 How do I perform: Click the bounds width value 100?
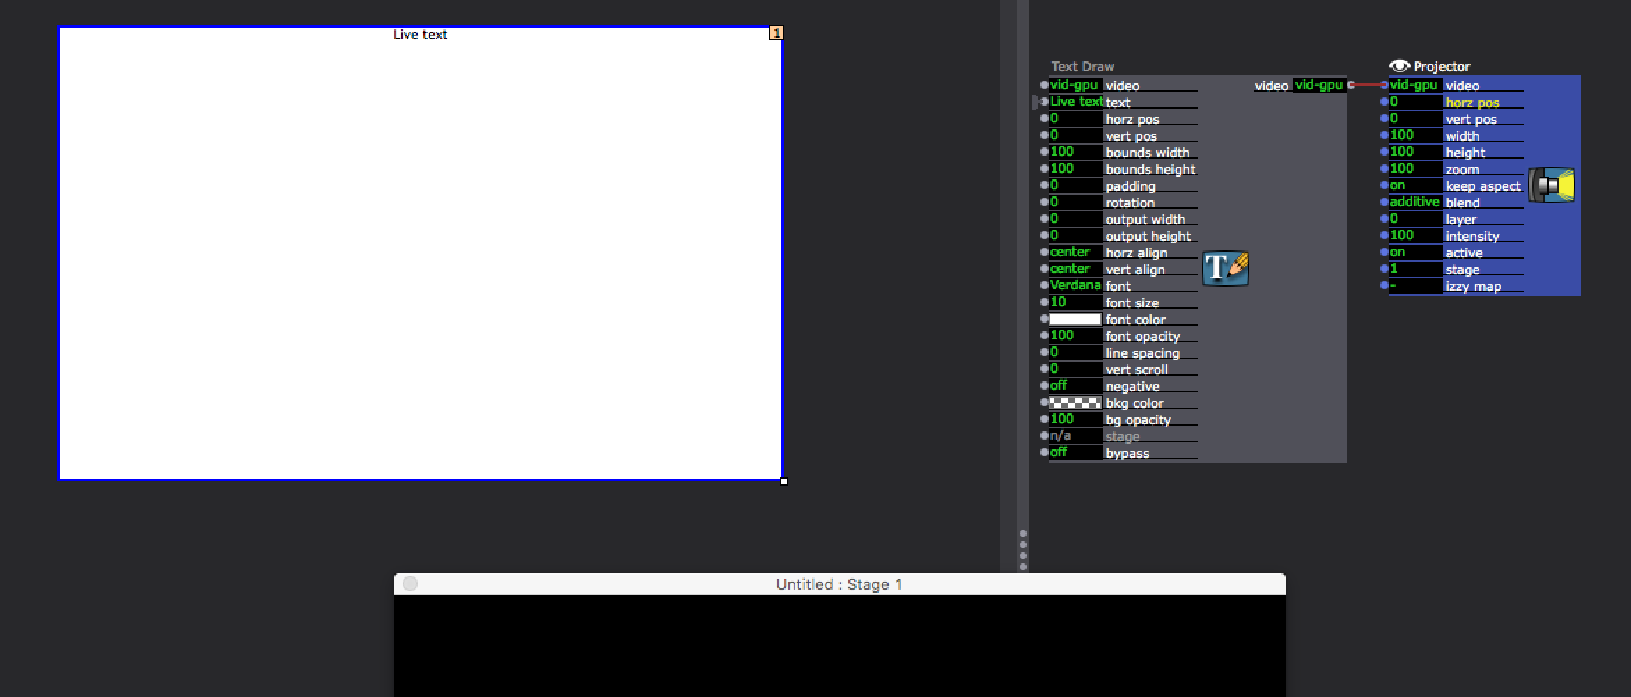coord(1076,152)
